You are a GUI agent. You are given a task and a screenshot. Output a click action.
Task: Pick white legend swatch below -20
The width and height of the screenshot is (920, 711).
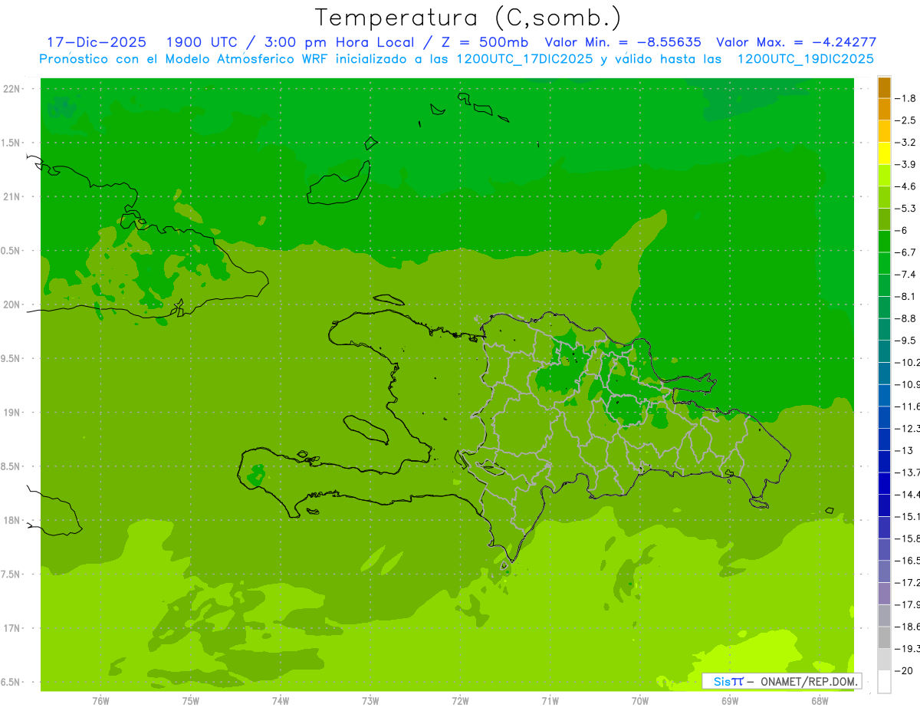pyautogui.click(x=884, y=681)
